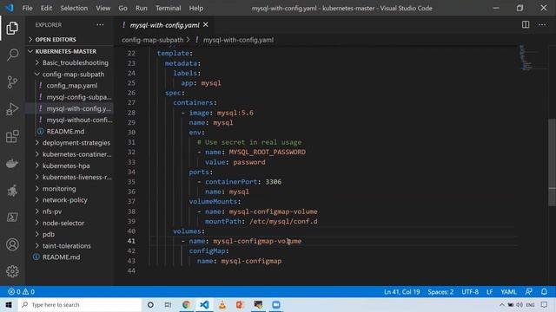Click the feedback icon in the status bar
This screenshot has height=312, width=556.
pyautogui.click(x=529, y=292)
